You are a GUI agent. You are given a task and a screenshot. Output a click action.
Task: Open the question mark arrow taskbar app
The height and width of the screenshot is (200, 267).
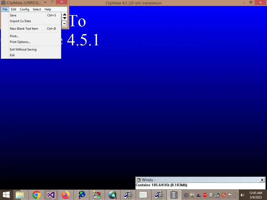click(97, 195)
